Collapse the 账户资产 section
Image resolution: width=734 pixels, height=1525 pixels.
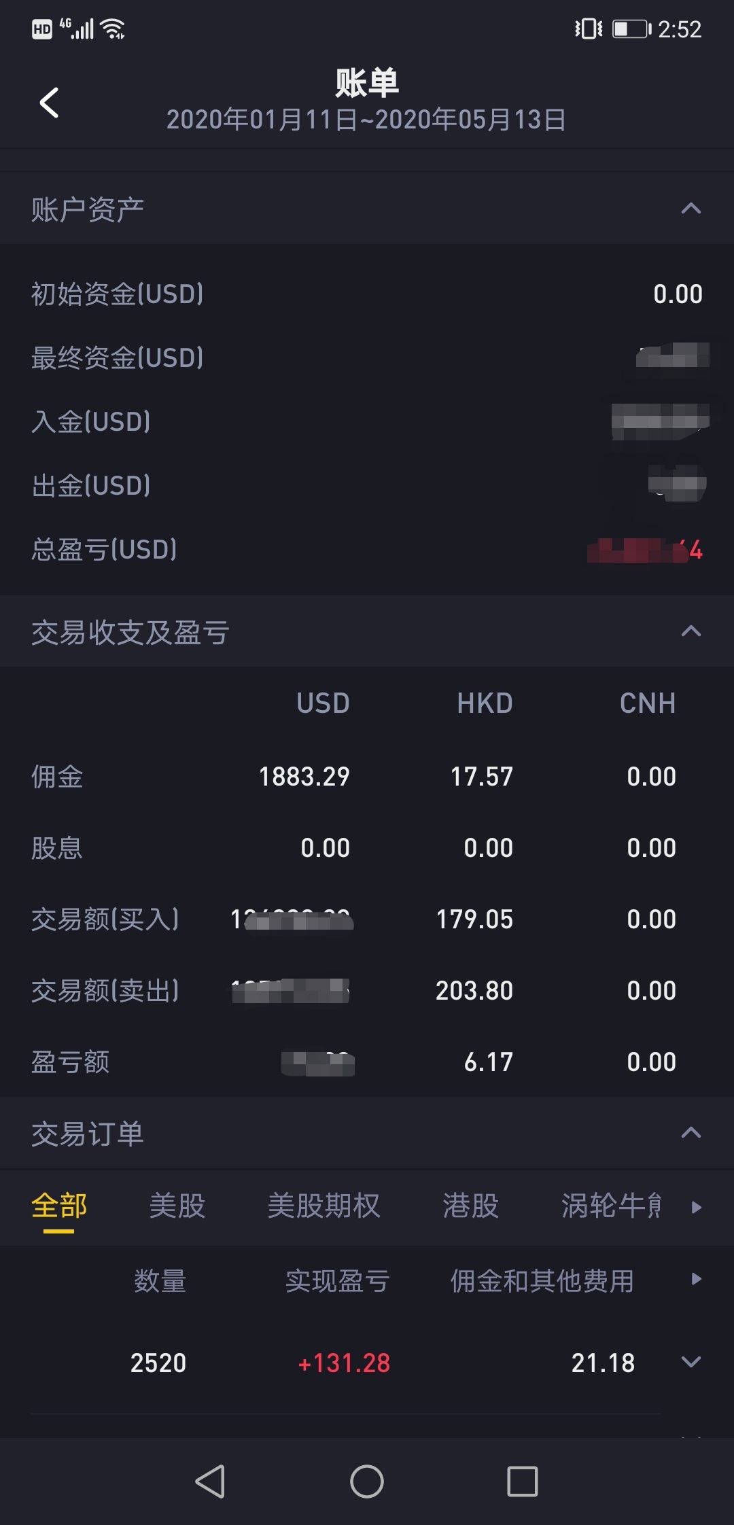tap(691, 209)
